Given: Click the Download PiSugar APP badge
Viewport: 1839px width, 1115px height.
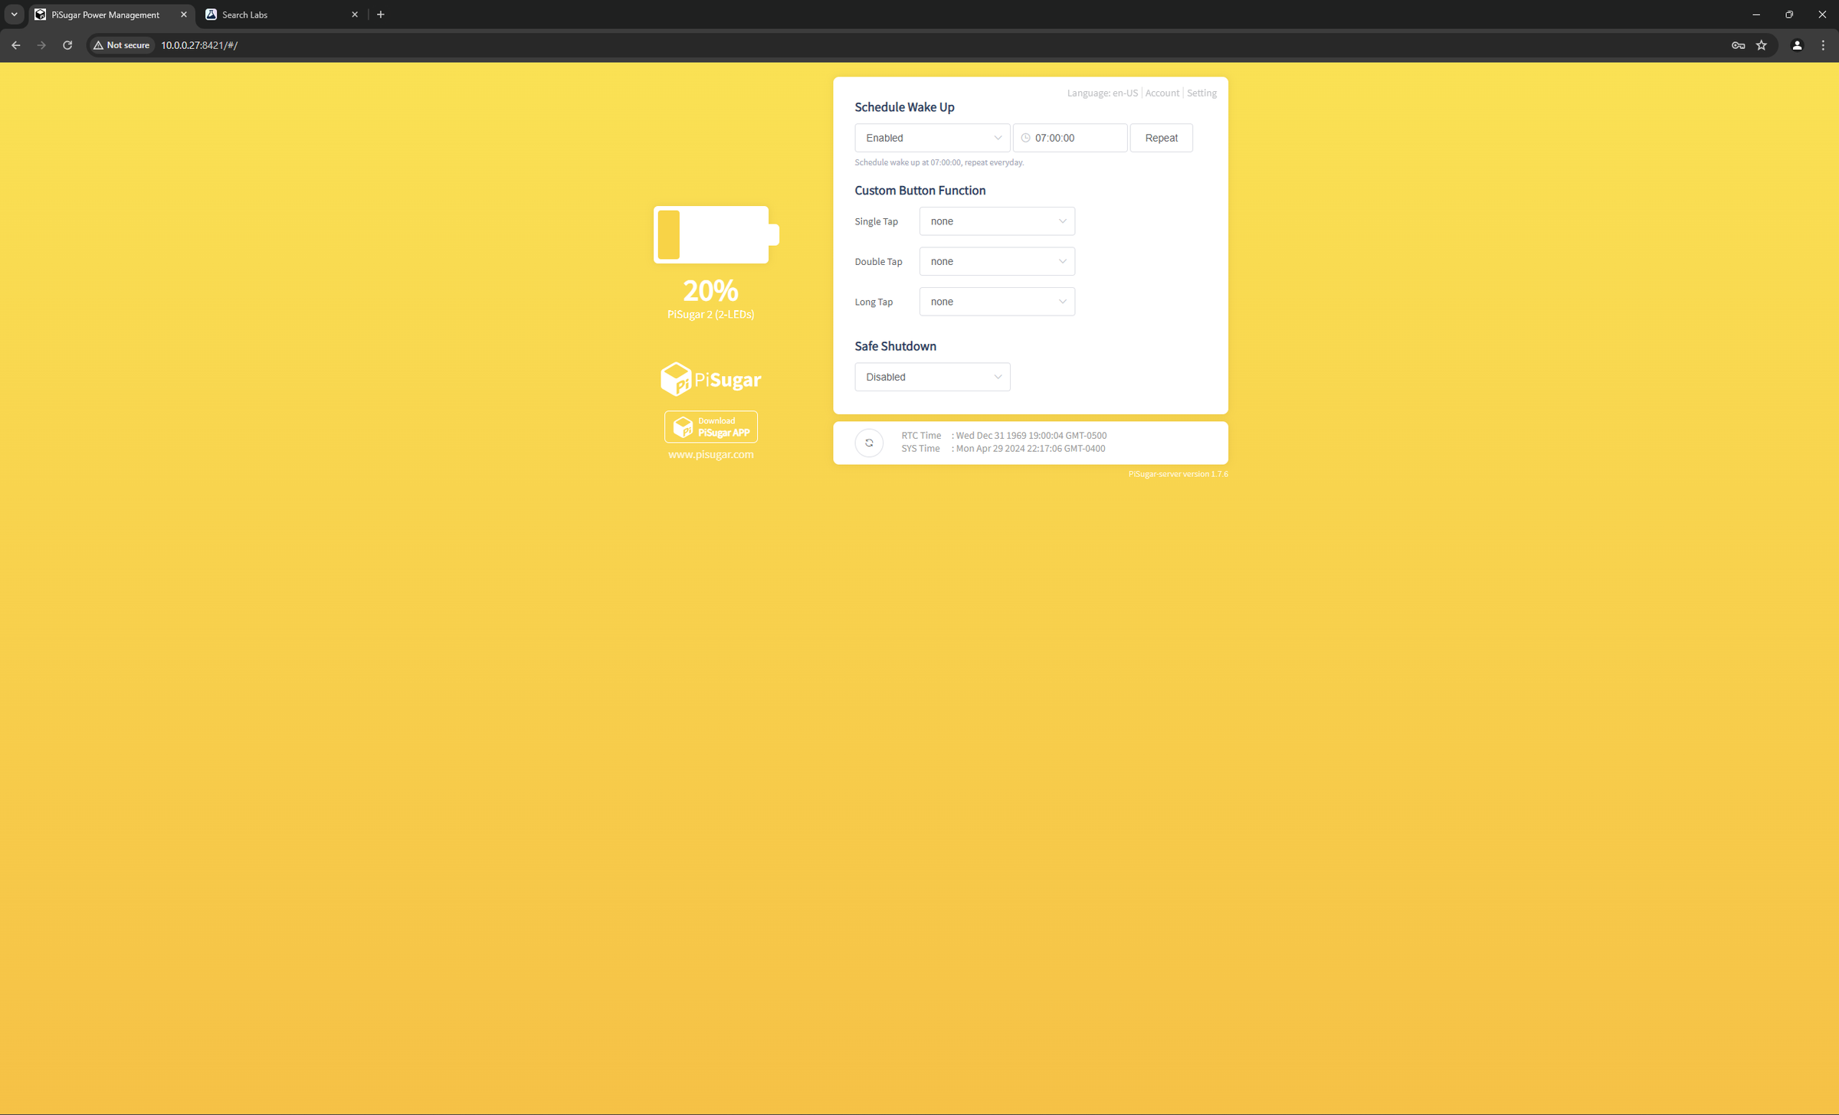Looking at the screenshot, I should click(710, 427).
